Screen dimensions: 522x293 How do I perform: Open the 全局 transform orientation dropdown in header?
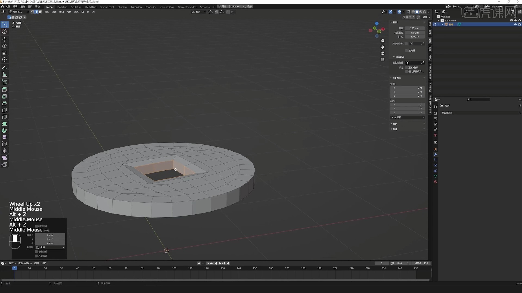[x=199, y=12]
